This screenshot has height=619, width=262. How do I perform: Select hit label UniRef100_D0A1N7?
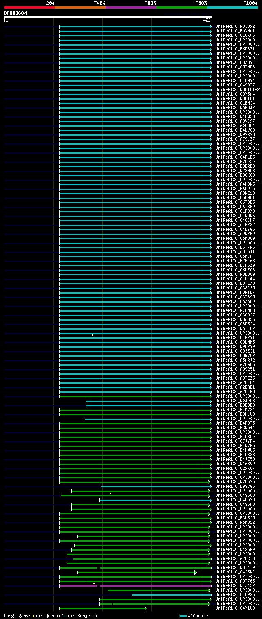pos(235,293)
